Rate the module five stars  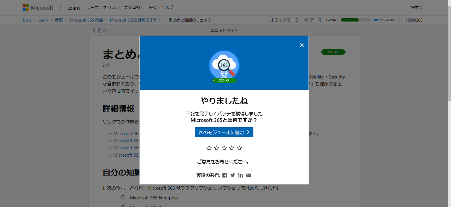coord(239,148)
